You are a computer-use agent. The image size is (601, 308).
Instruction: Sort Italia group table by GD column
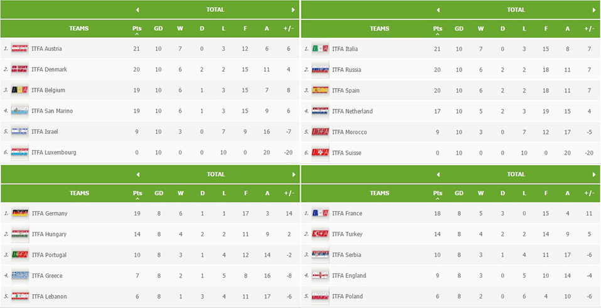(x=459, y=29)
